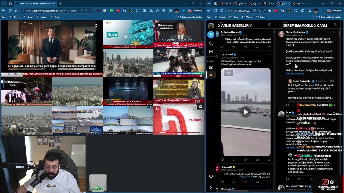Open more options on Al Jadeed News post

(269, 32)
